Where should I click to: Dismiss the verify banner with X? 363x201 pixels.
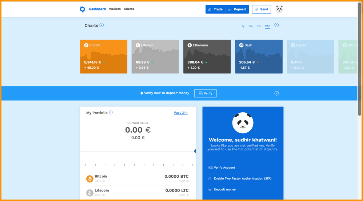point(277,93)
